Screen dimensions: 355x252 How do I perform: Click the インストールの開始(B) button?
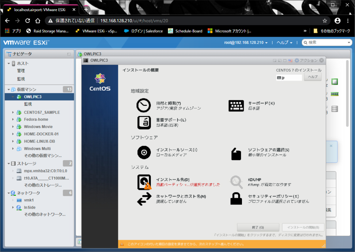pos(303,227)
